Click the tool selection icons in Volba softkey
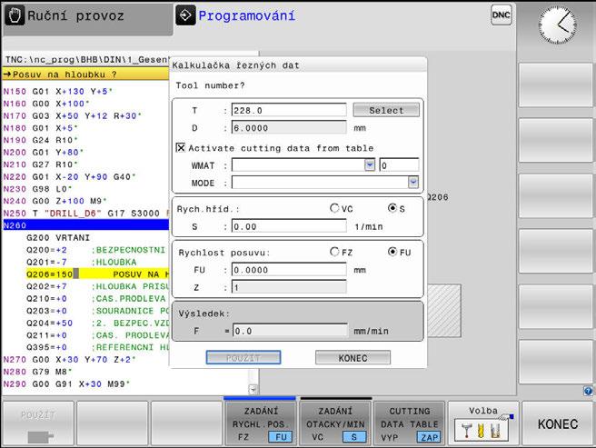This screenshot has height=448, width=596. click(481, 431)
